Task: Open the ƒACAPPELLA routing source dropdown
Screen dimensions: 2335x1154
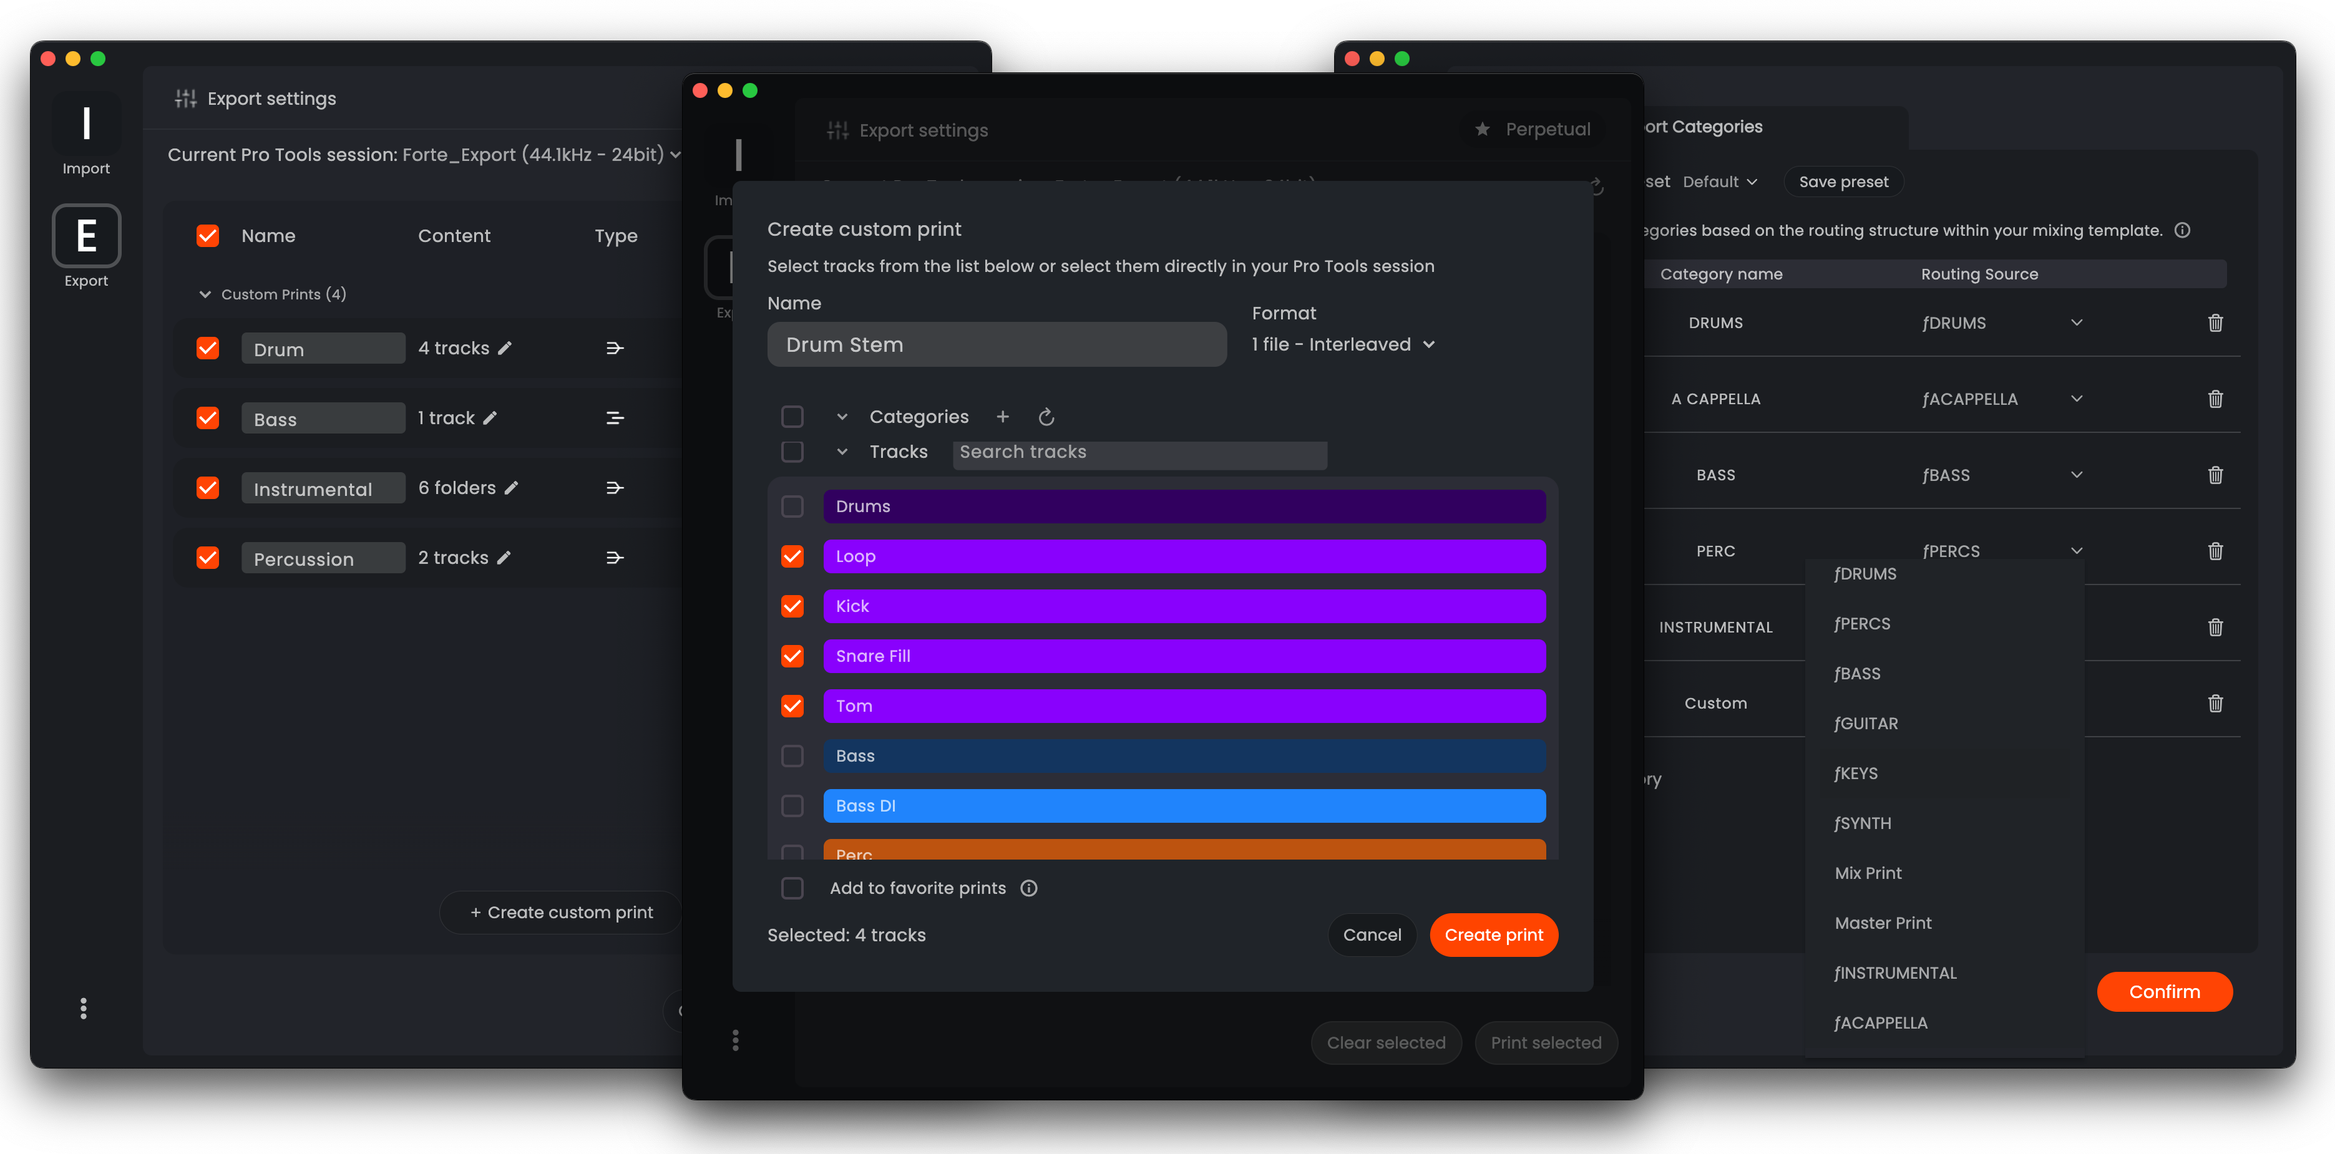Action: coord(2076,399)
